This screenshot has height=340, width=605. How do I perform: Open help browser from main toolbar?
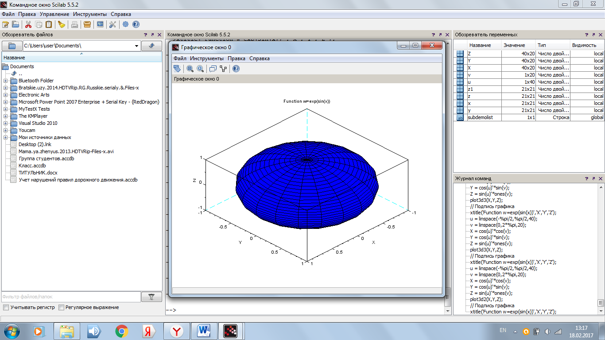click(x=136, y=24)
